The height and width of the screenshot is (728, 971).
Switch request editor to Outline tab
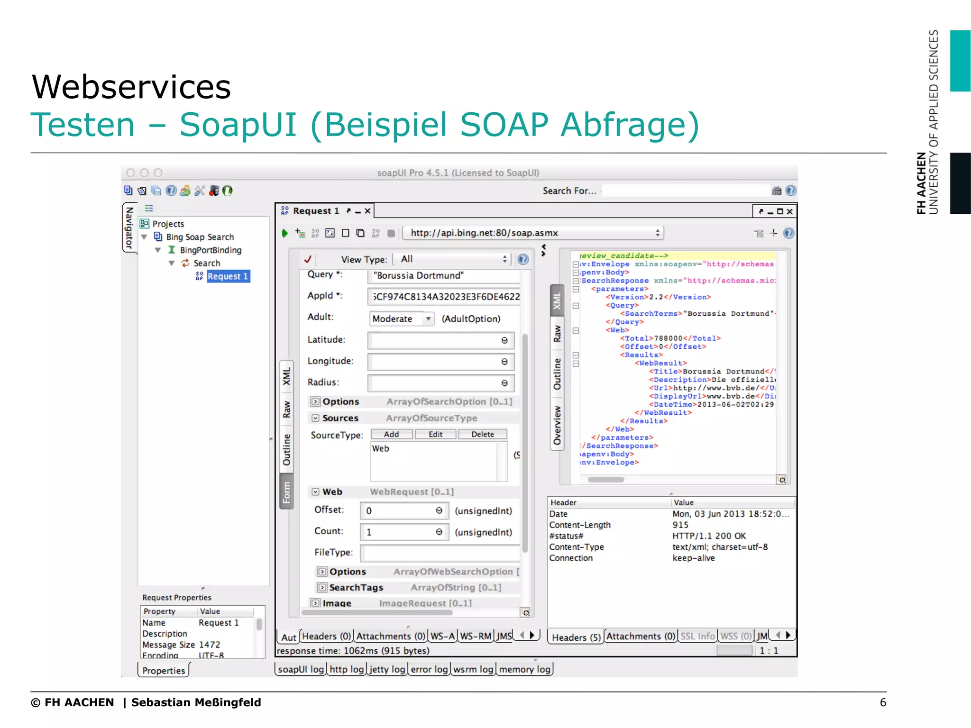[x=286, y=450]
